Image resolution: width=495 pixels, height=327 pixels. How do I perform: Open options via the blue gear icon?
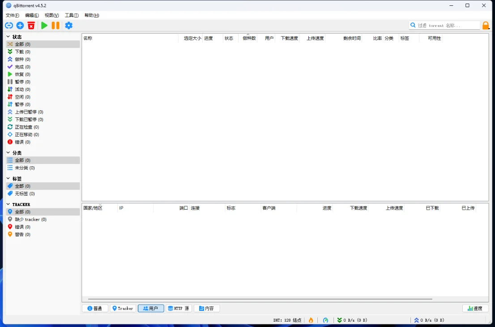pos(69,26)
